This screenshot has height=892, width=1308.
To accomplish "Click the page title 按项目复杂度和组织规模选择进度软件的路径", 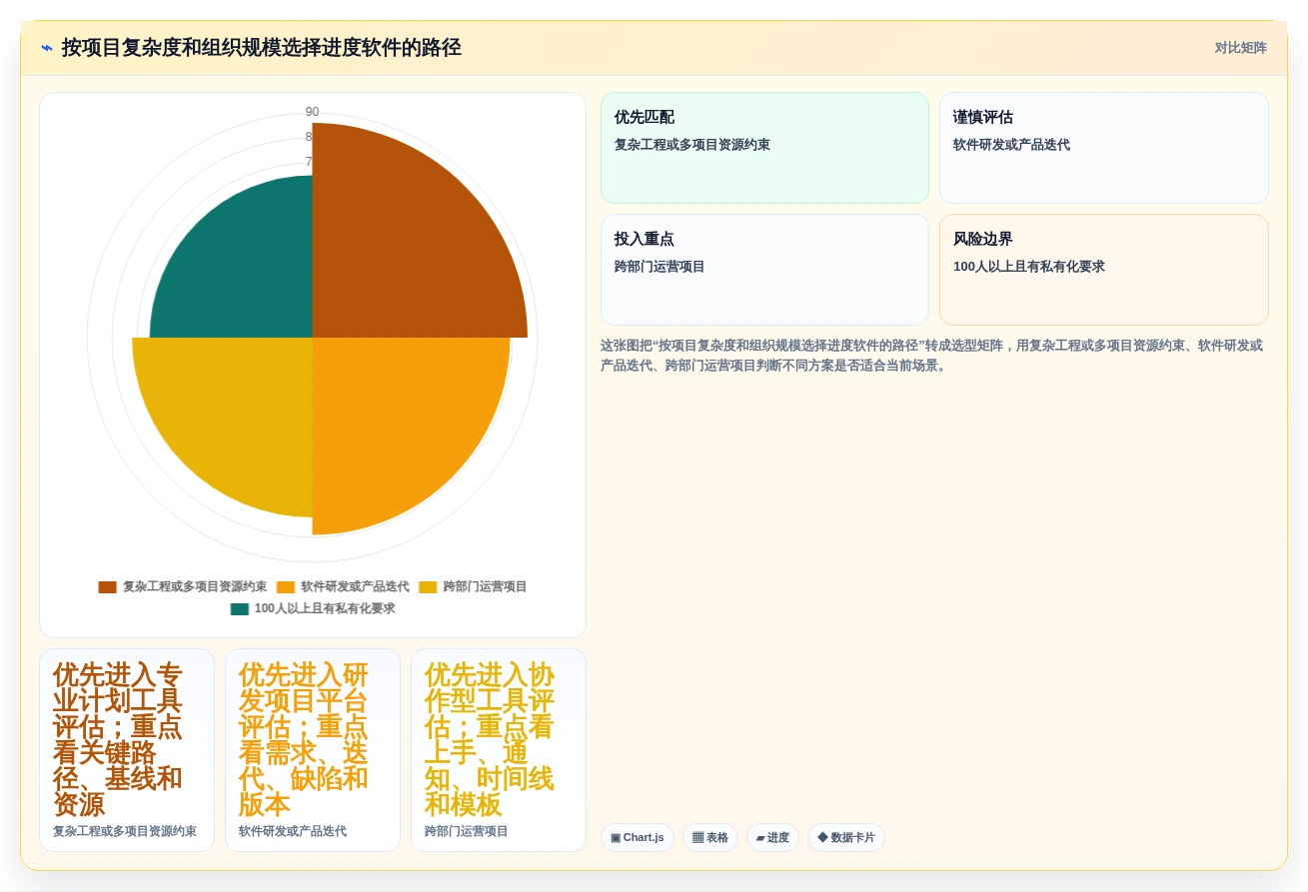I will [x=261, y=48].
